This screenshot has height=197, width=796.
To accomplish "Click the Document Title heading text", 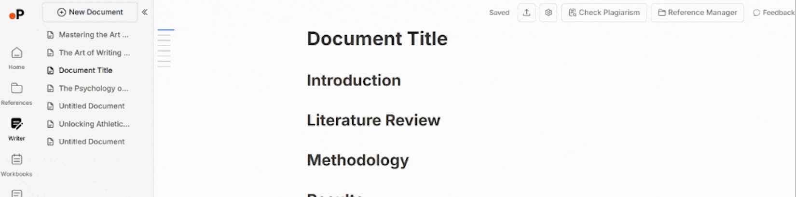I will coord(377,39).
